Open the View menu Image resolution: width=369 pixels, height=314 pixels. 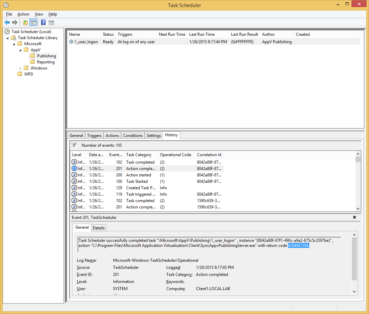pos(39,14)
